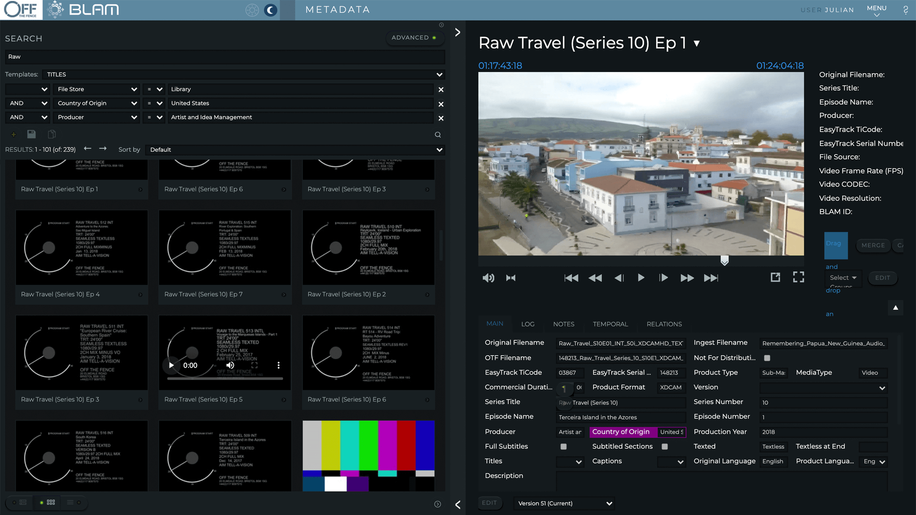This screenshot has width=916, height=515.
Task: Open the Templates TITLES dropdown
Action: point(244,74)
